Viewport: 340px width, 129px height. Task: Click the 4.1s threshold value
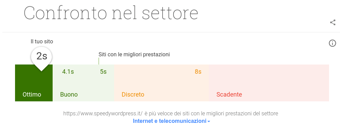coord(68,72)
